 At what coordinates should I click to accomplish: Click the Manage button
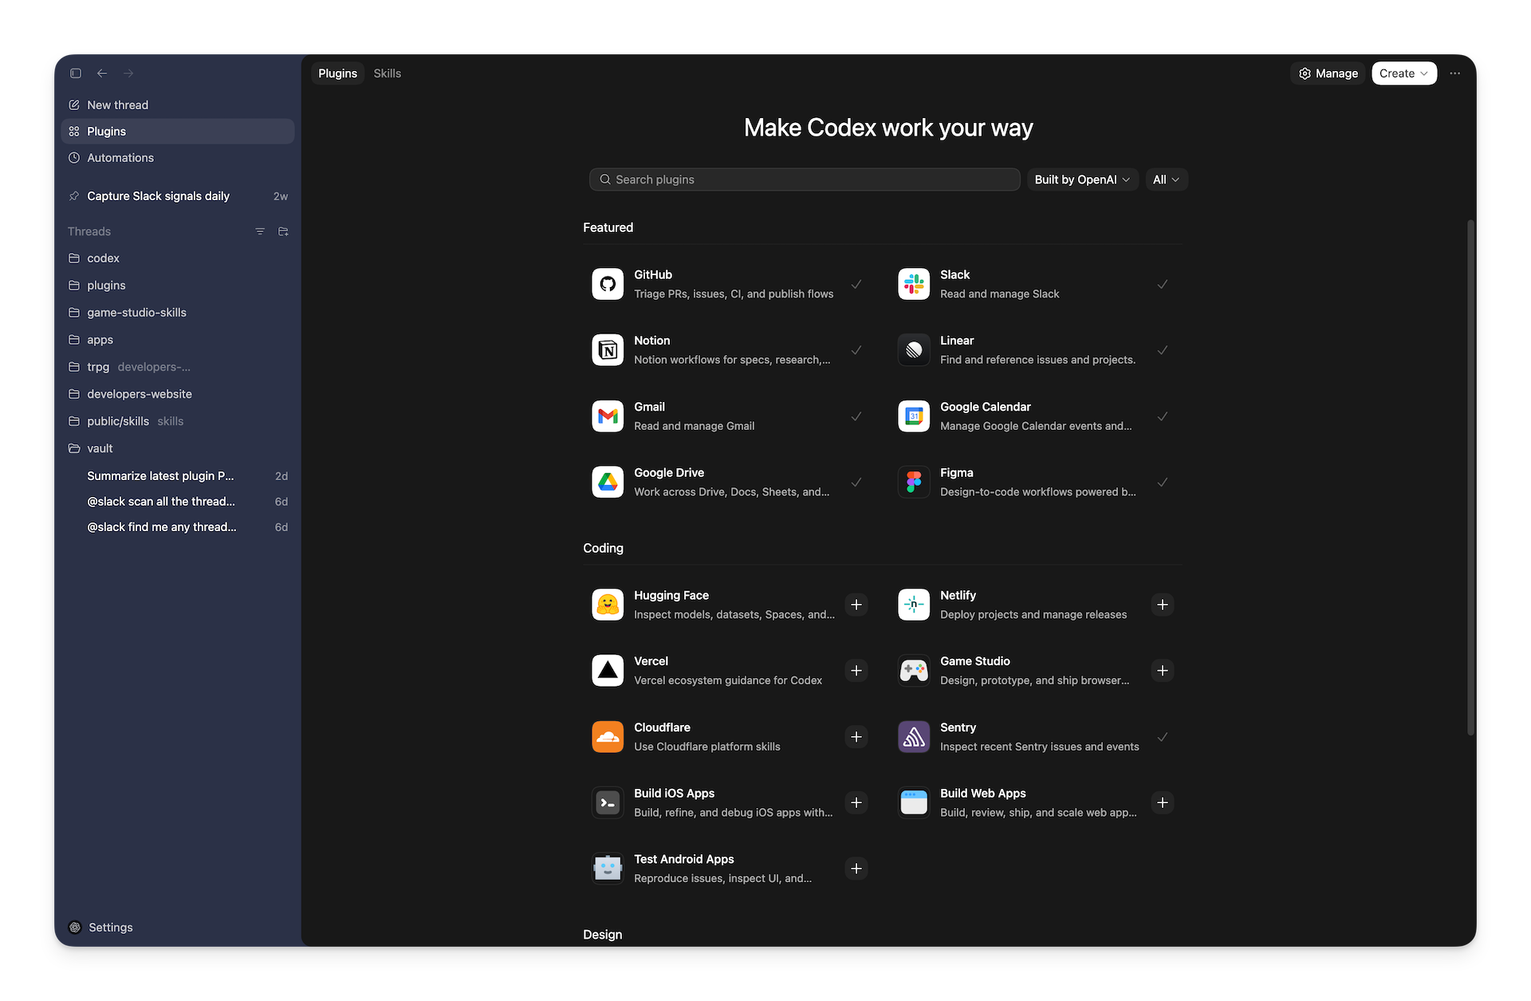tap(1327, 73)
